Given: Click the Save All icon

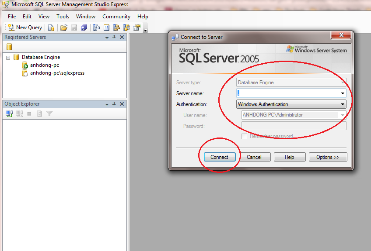Looking at the screenshot, I should click(x=84, y=28).
